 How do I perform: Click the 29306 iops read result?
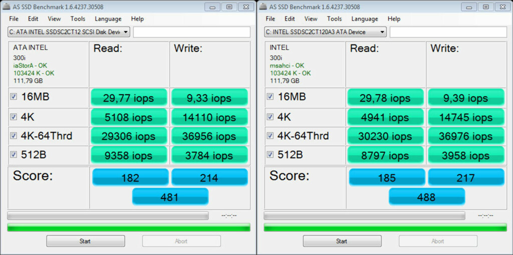129,136
